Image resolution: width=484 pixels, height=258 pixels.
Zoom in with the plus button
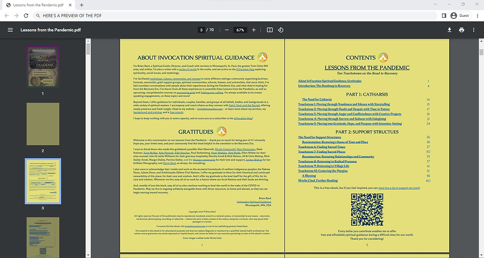[x=254, y=30]
